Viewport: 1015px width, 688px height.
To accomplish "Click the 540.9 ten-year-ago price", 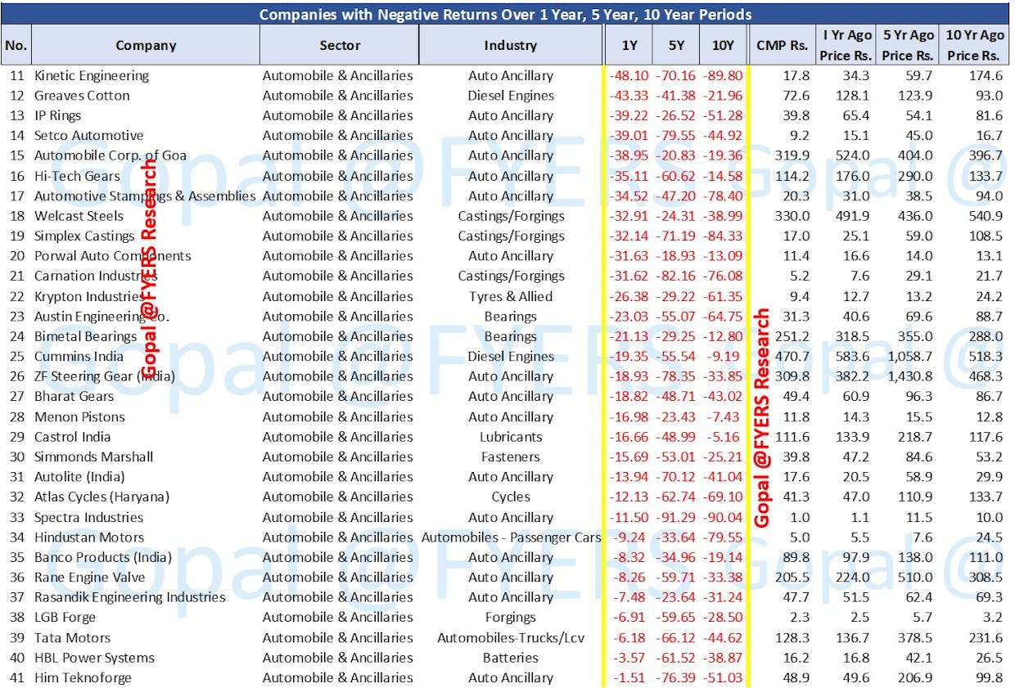I will pos(984,216).
